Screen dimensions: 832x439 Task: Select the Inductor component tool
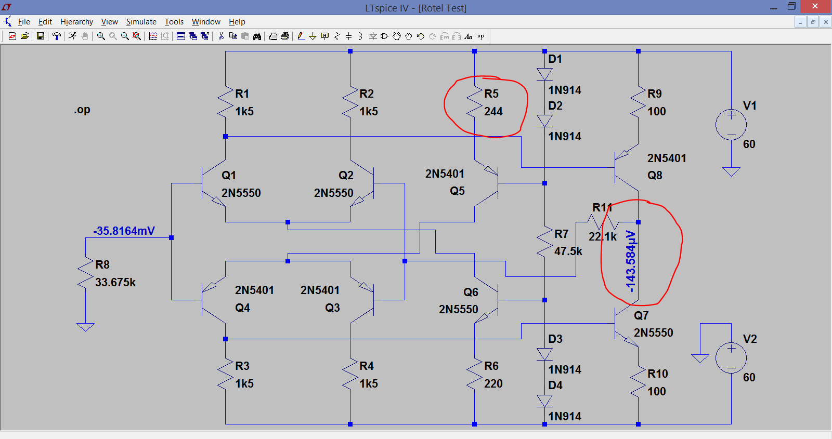click(x=360, y=36)
